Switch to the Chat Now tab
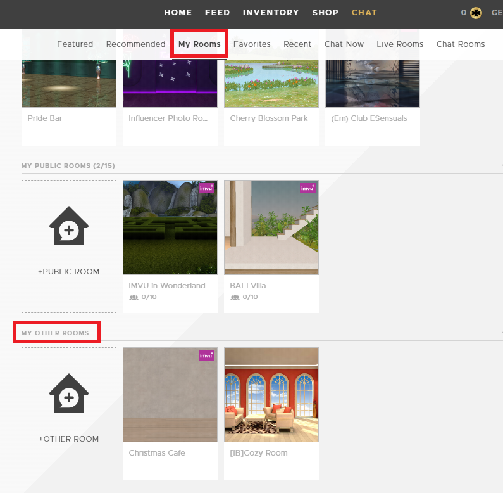This screenshot has width=503, height=493. tap(344, 44)
